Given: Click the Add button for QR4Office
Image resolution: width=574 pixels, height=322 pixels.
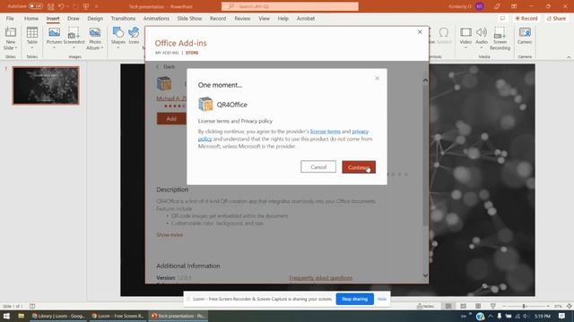Looking at the screenshot, I should pyautogui.click(x=171, y=119).
